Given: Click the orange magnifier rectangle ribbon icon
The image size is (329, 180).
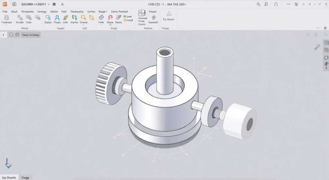Looking at the screenshot, I should pyautogui.click(x=84, y=18).
